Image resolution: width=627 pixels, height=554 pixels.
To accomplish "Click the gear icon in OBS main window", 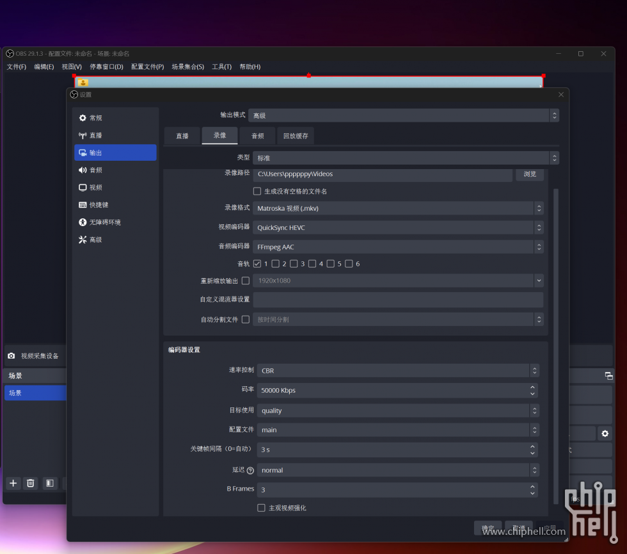I will (x=605, y=434).
